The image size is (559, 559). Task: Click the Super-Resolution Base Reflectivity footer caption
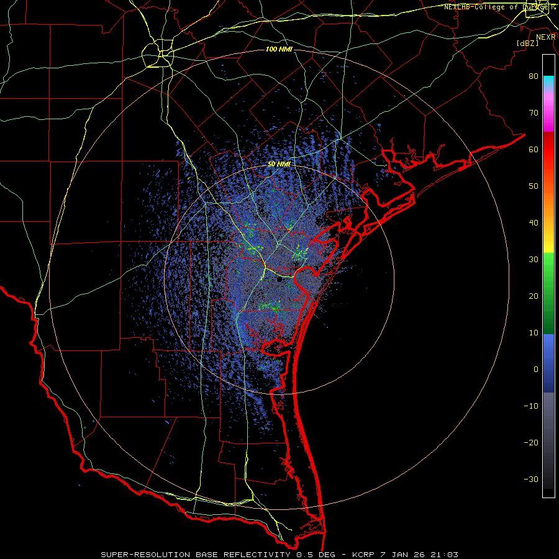click(279, 555)
